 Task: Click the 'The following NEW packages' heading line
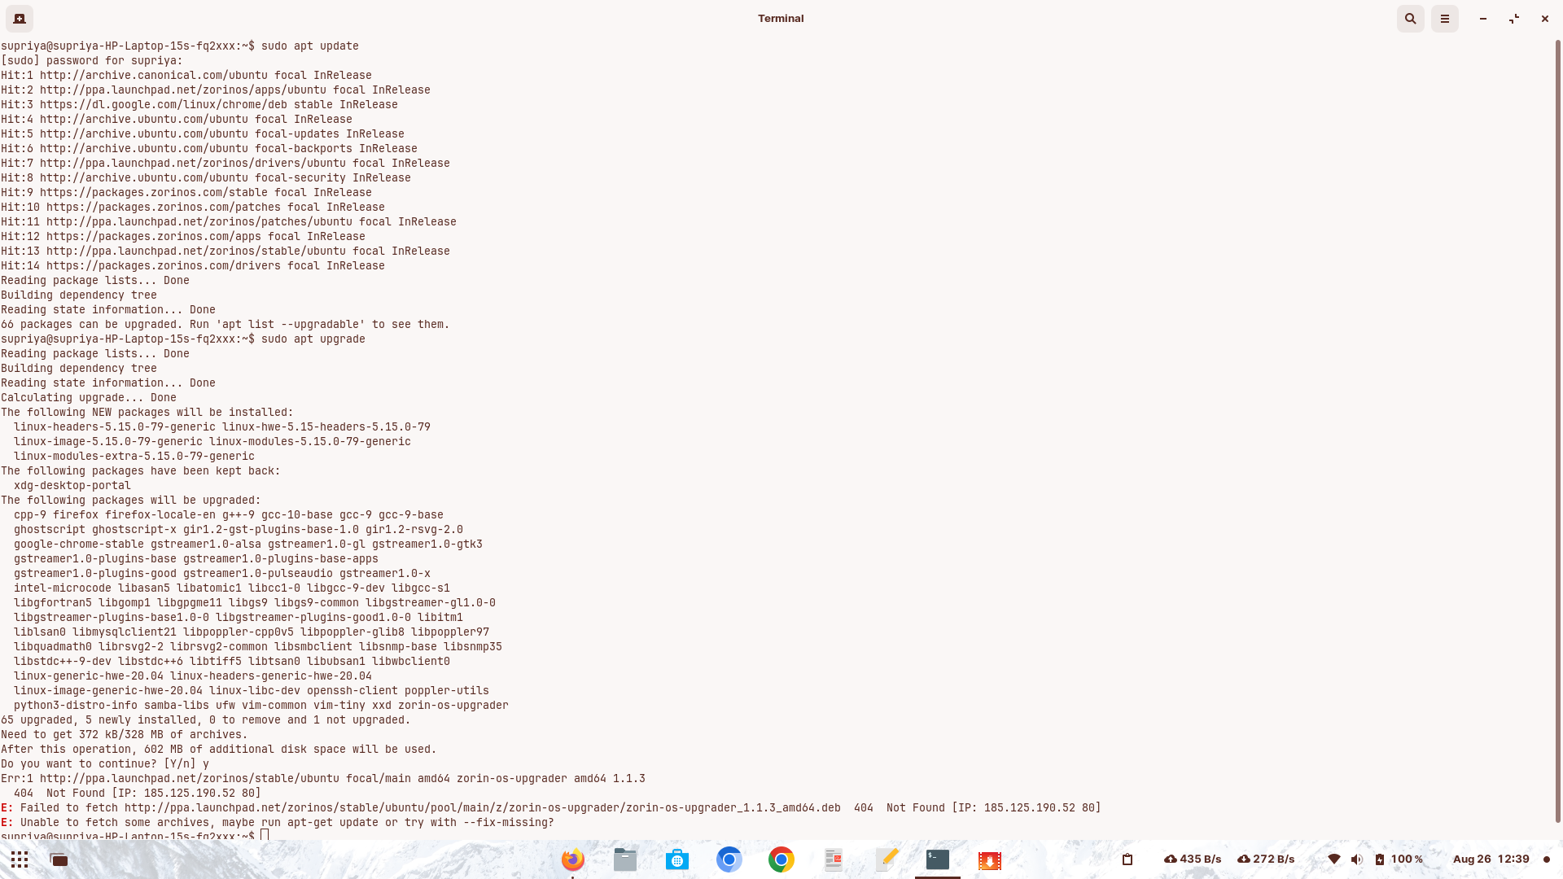click(147, 413)
